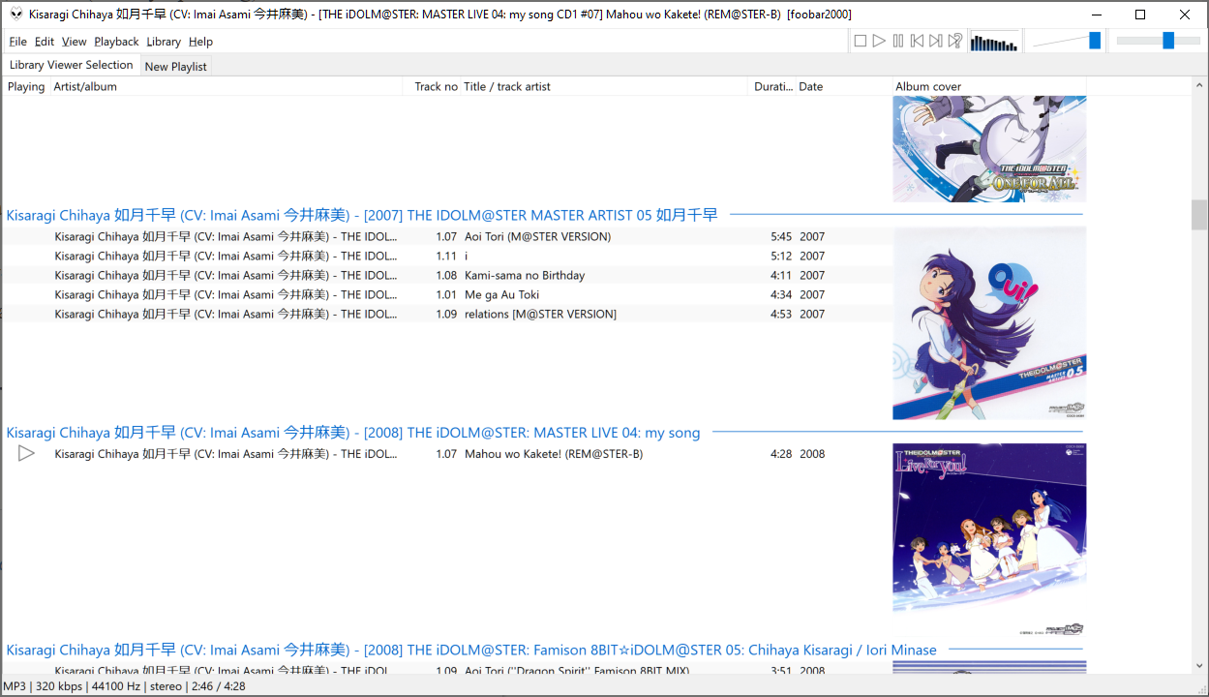Image resolution: width=1209 pixels, height=697 pixels.
Task: Open the Library menu
Action: pos(164,42)
